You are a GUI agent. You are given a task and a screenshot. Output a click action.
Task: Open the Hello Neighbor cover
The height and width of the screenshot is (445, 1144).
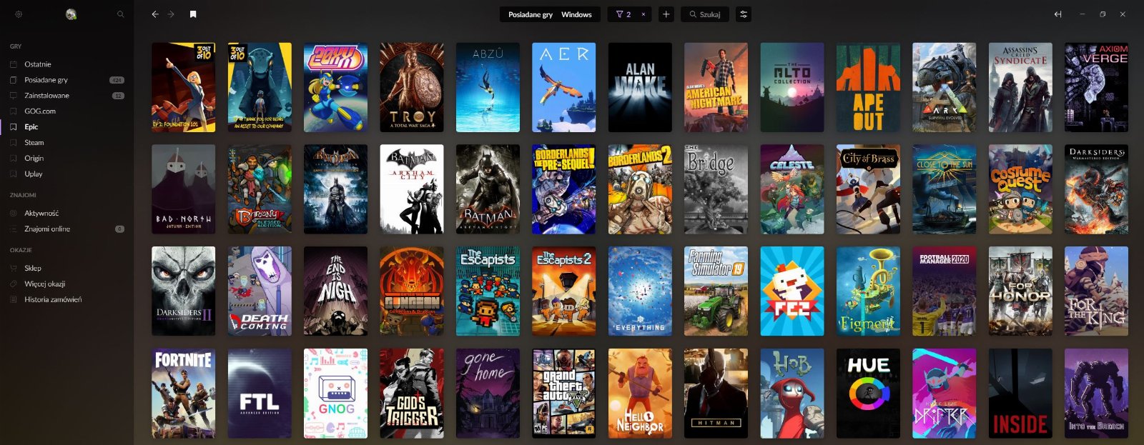pos(640,394)
